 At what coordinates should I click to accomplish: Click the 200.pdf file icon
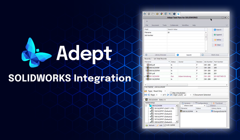pyautogui.click(x=148, y=65)
